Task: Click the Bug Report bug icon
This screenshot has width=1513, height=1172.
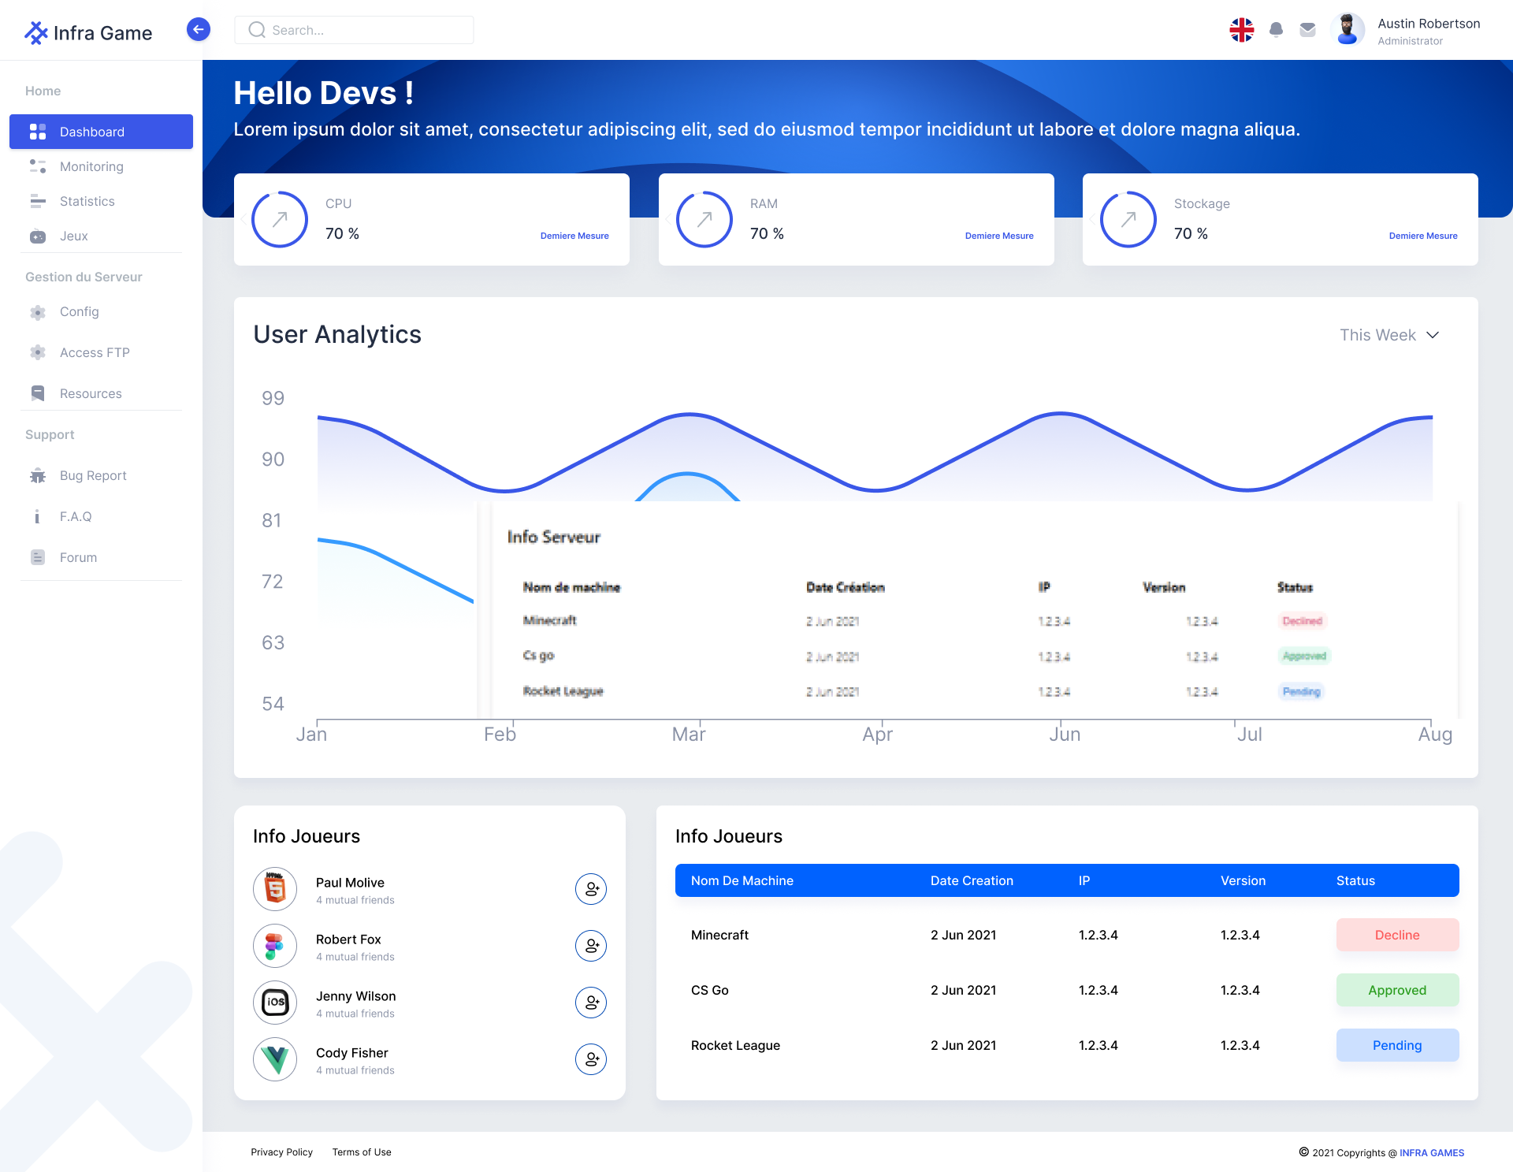Action: click(38, 475)
